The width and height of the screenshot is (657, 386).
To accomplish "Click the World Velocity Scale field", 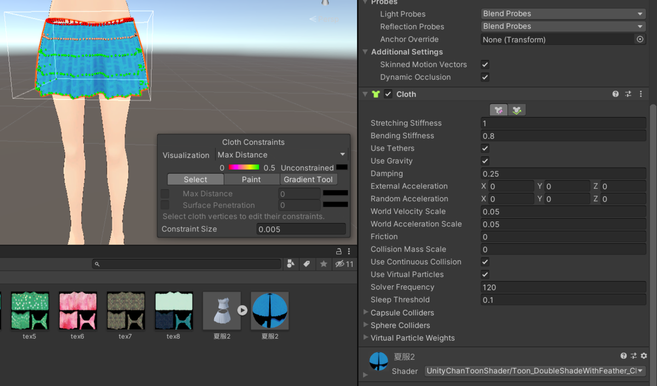I will 563,212.
